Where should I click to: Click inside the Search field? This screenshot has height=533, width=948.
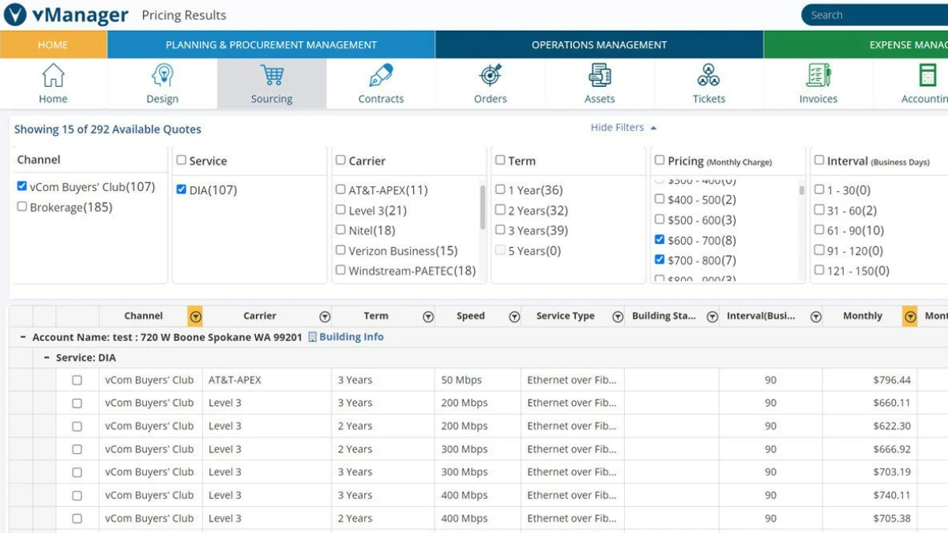coord(869,14)
